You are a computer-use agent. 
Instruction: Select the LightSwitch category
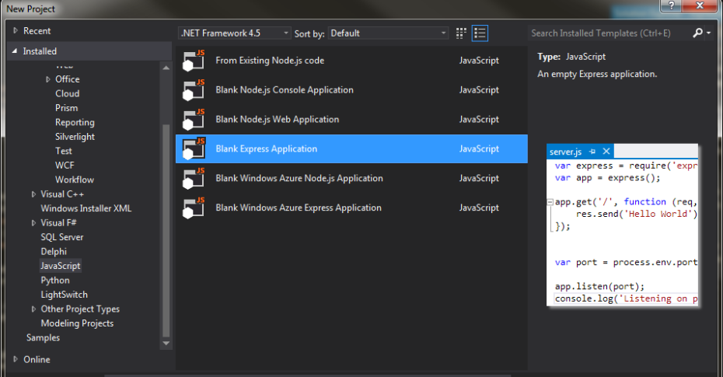pyautogui.click(x=64, y=295)
